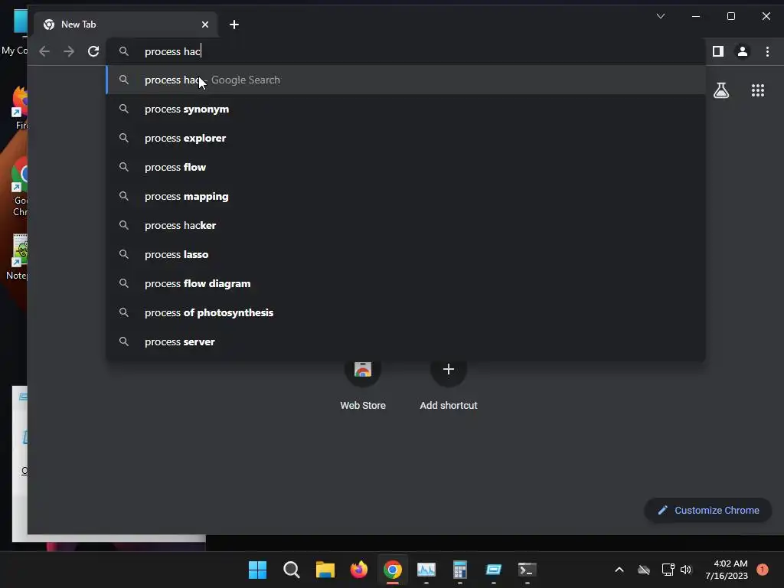Go forward with the forward arrow
Screen dimensions: 784x588
click(x=69, y=51)
